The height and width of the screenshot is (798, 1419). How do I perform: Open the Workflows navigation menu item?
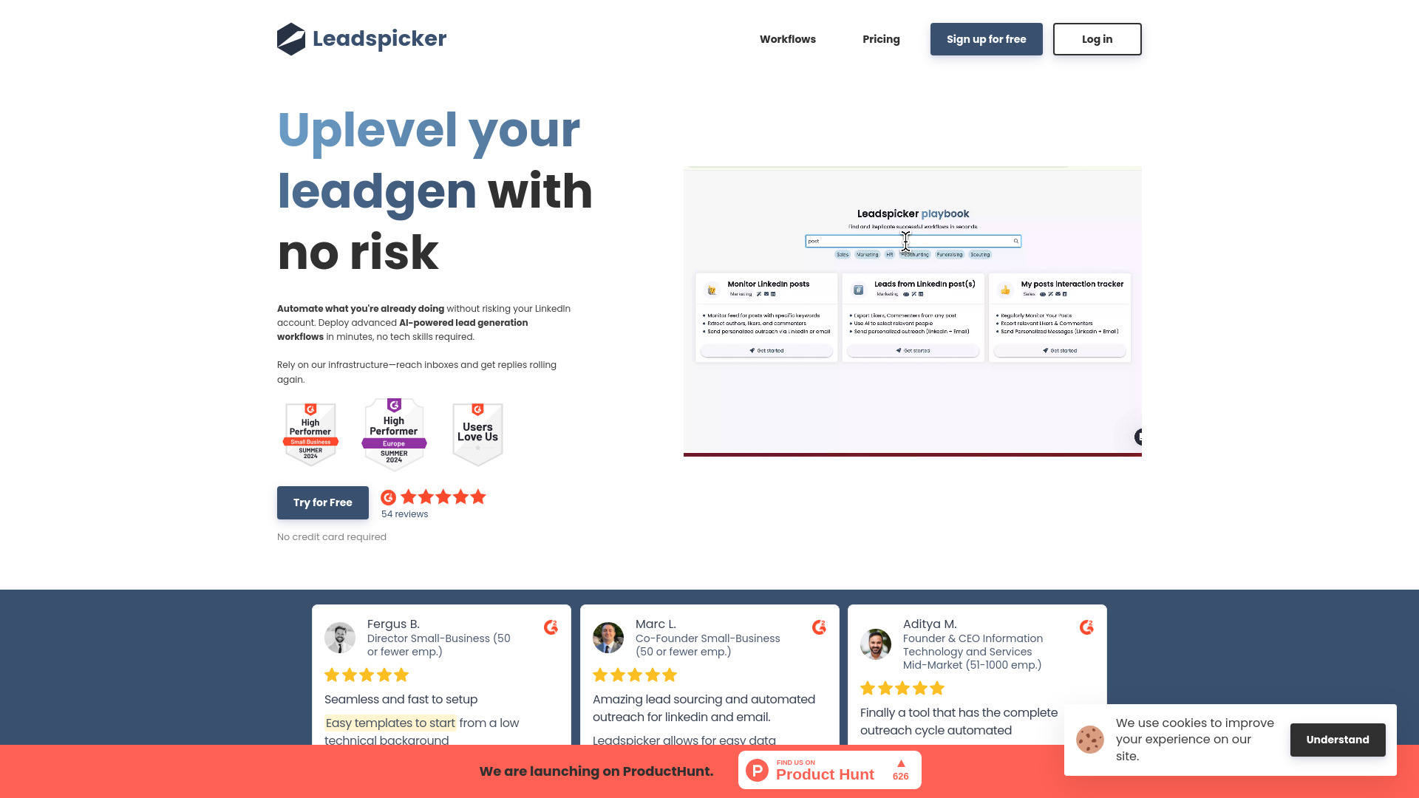(787, 39)
